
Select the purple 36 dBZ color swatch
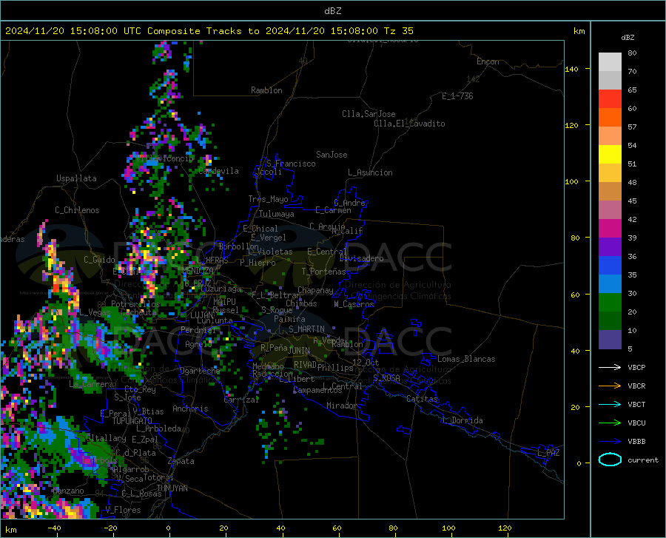click(x=610, y=247)
